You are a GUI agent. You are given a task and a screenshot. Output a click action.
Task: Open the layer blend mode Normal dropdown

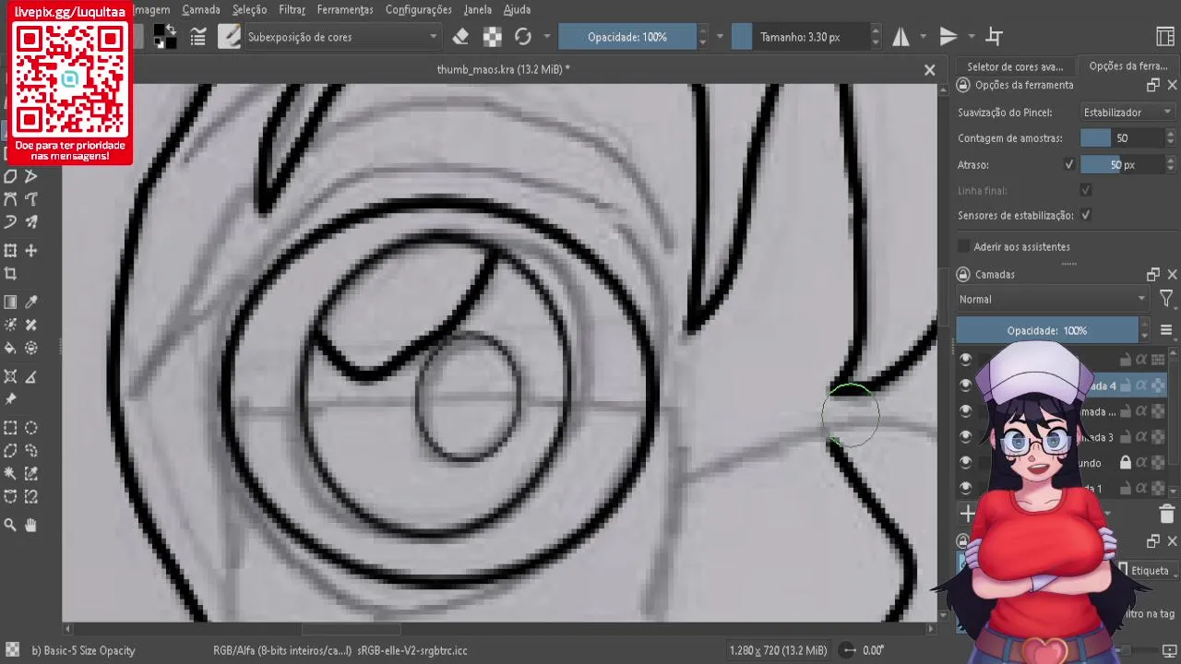(1052, 300)
